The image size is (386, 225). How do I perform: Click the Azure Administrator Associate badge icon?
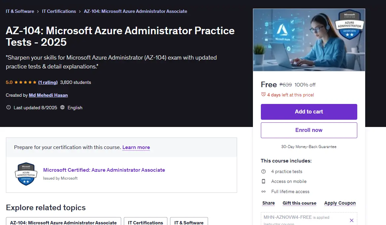tap(26, 174)
